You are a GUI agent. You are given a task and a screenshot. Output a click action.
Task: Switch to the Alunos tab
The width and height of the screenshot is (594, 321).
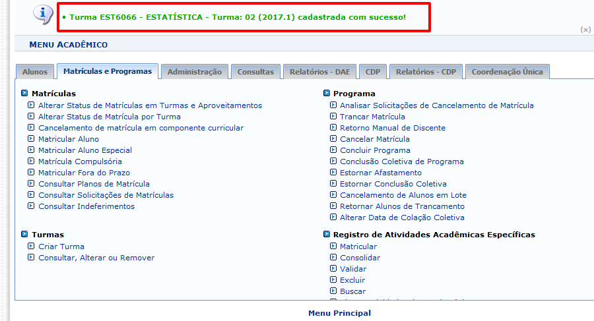pyautogui.click(x=35, y=72)
